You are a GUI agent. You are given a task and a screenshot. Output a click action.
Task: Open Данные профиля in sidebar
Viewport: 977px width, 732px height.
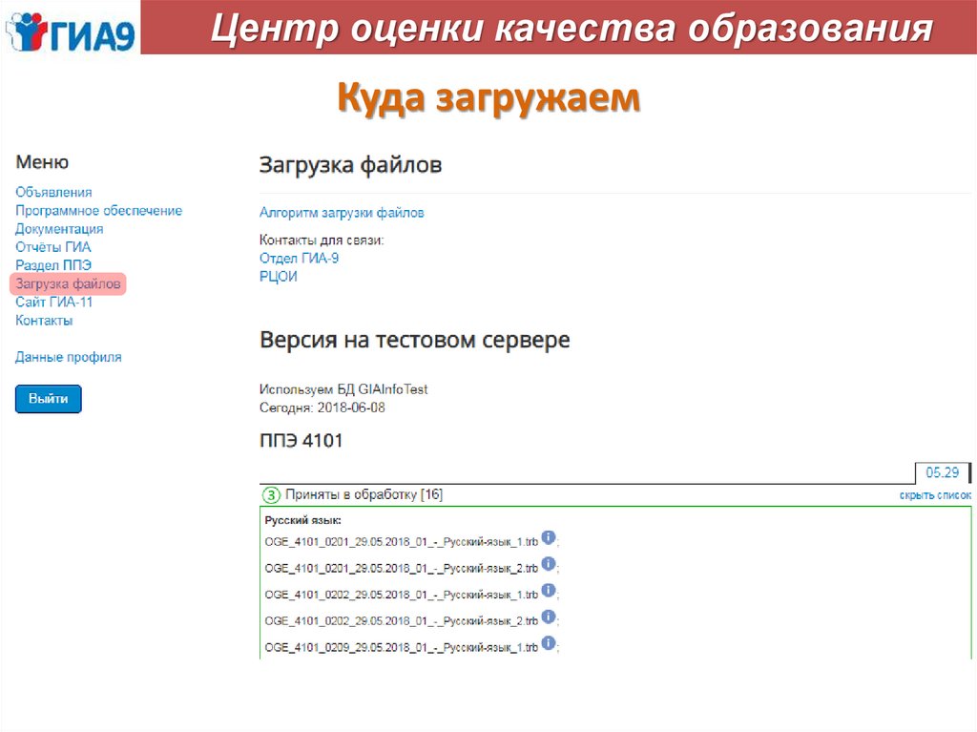coord(69,357)
